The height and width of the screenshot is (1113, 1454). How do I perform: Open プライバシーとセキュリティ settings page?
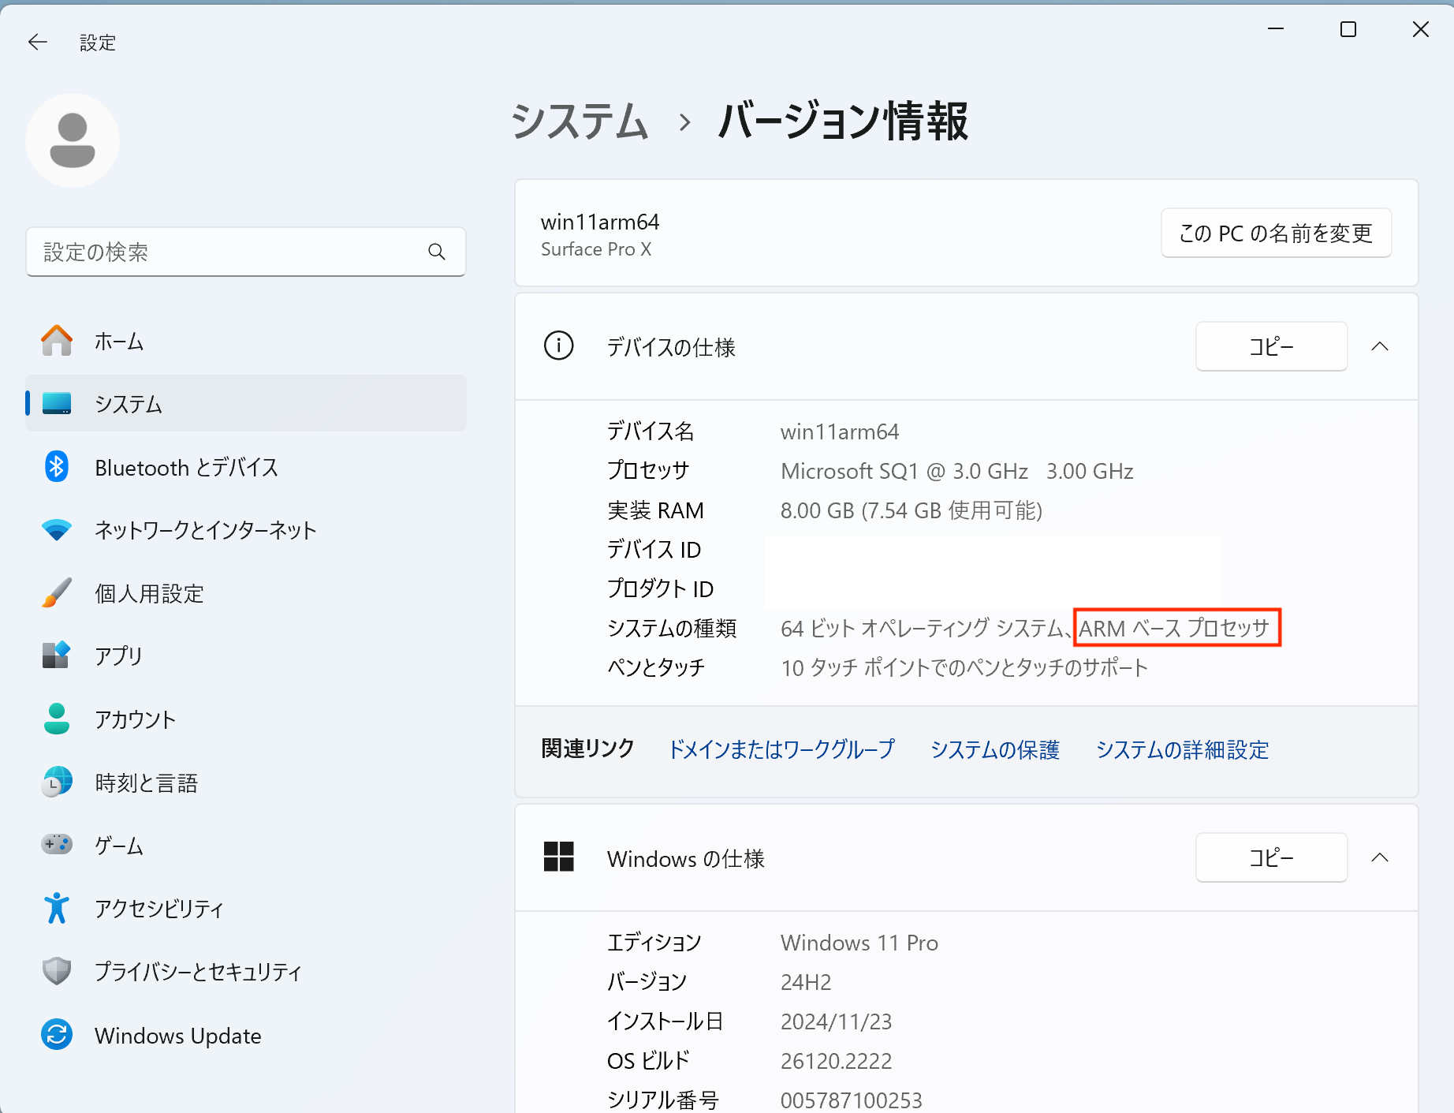[246, 971]
